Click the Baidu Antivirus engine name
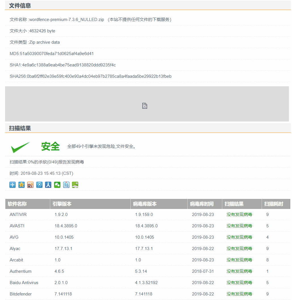The width and height of the screenshot is (292, 300). click(x=24, y=283)
